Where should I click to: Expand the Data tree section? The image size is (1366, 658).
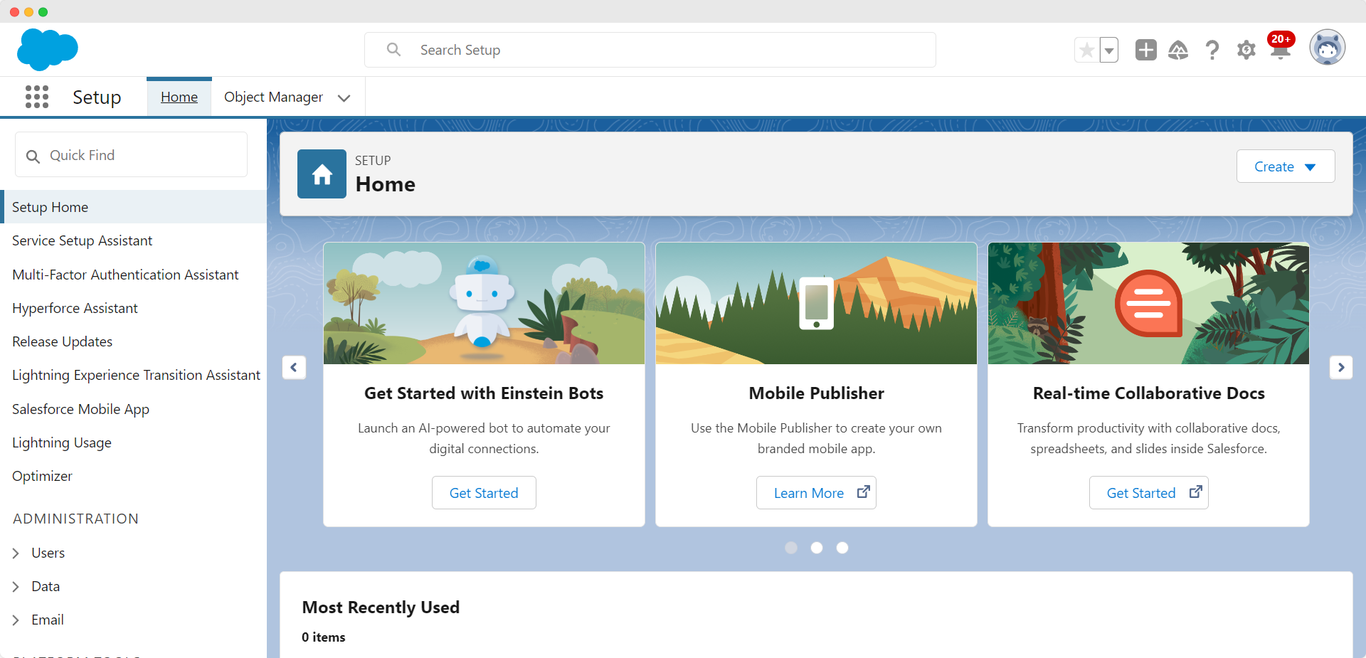(x=16, y=587)
